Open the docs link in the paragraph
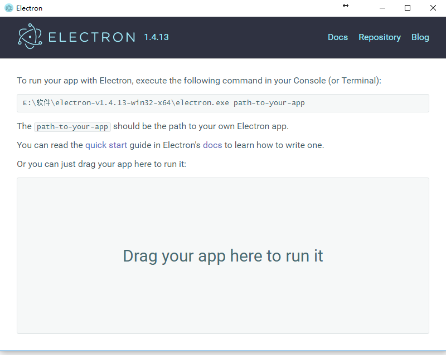The width and height of the screenshot is (446, 355). [212, 145]
